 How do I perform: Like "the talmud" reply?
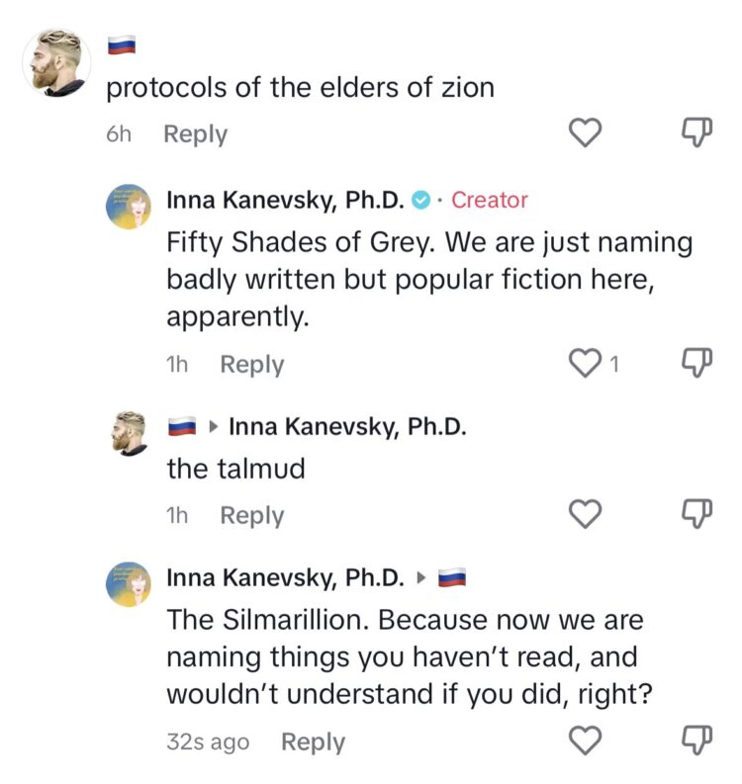588,514
